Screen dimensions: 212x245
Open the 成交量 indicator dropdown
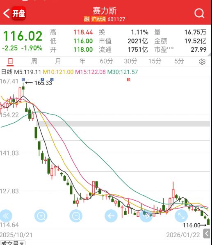pos(13,243)
